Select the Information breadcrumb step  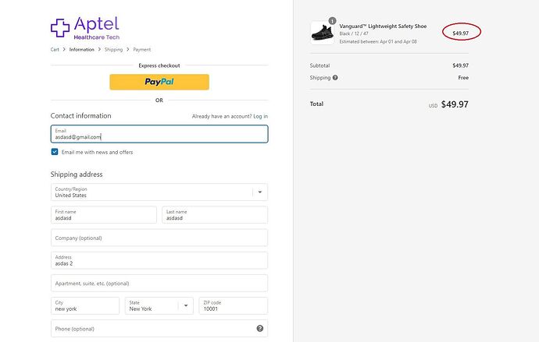tap(81, 49)
